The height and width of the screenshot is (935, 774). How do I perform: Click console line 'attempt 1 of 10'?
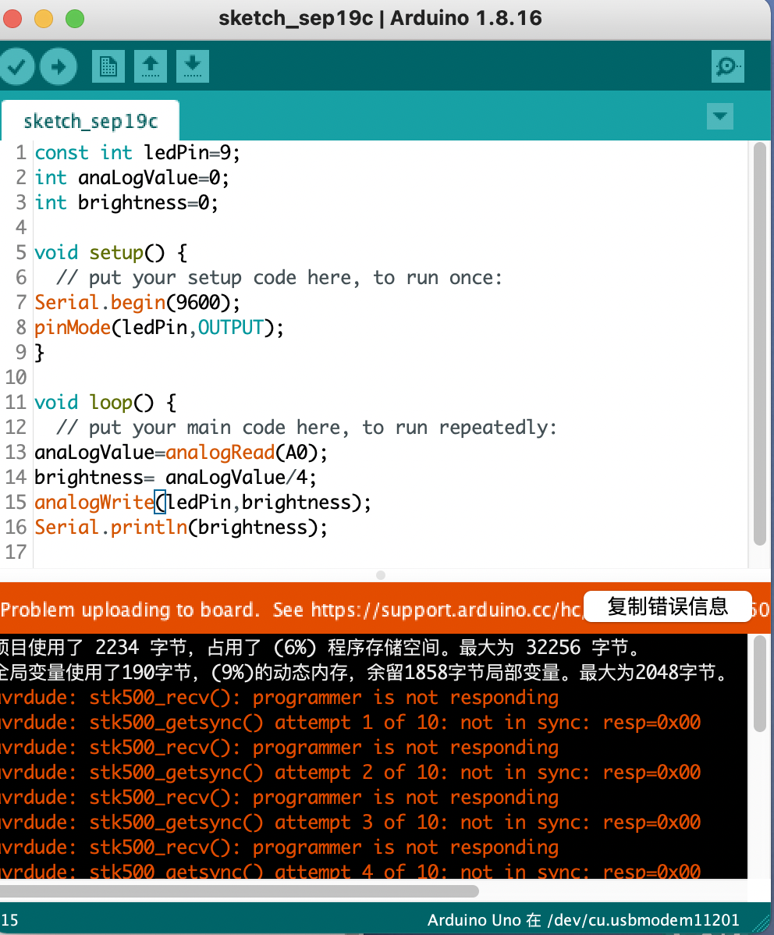tap(350, 723)
